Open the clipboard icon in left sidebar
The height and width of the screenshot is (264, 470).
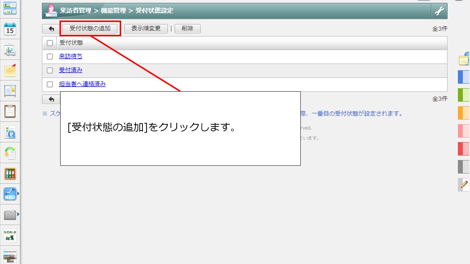tap(10, 111)
